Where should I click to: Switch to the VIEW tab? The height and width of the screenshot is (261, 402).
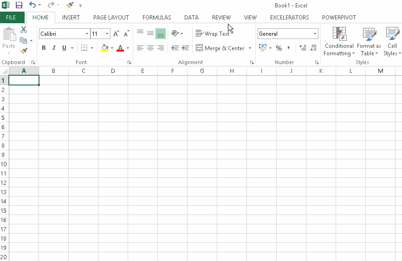coord(250,18)
